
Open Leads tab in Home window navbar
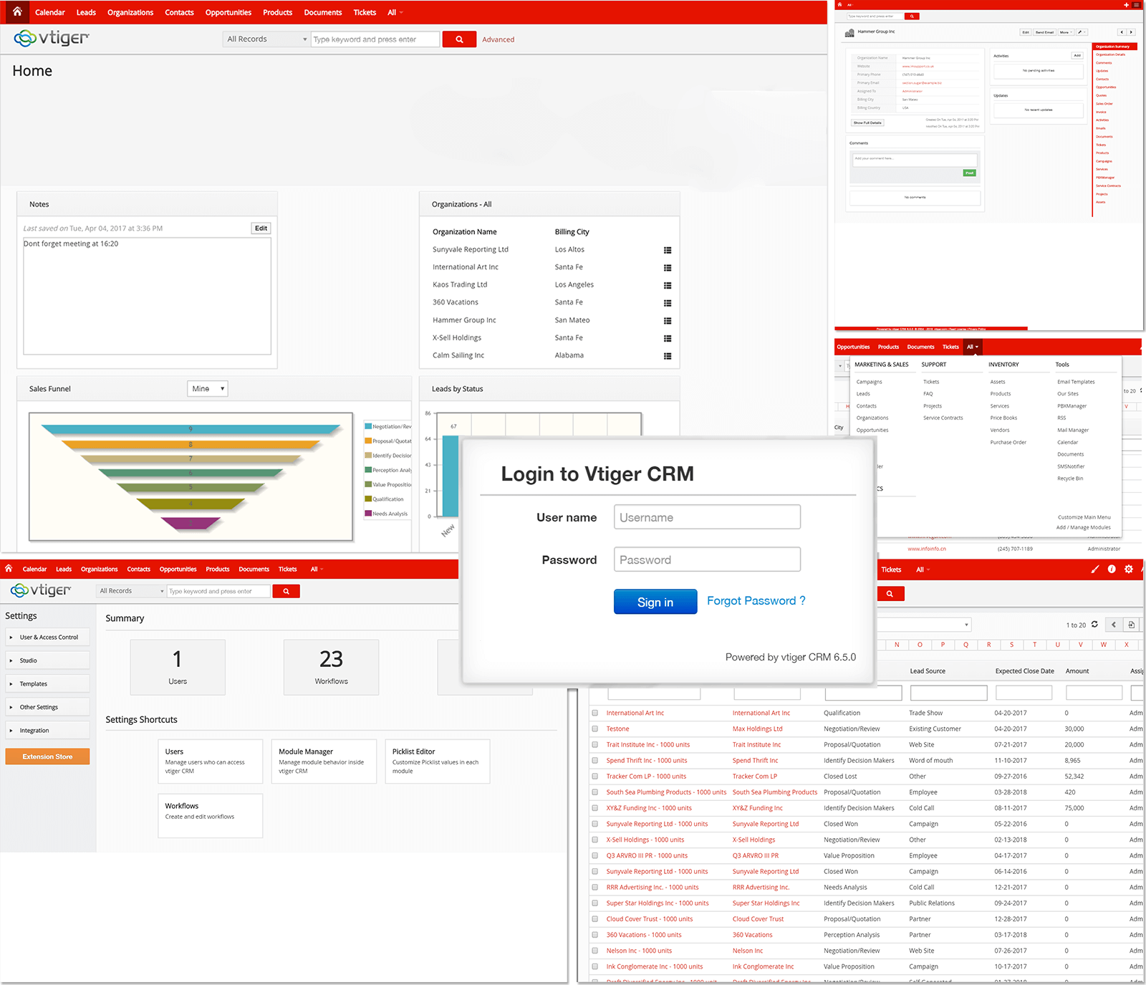(x=86, y=12)
